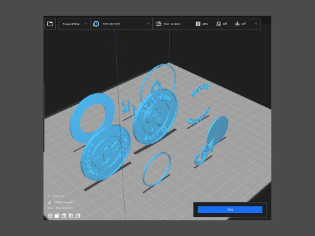Switch to top view camera icon
Screen dimensions: 315x236
coord(64,216)
